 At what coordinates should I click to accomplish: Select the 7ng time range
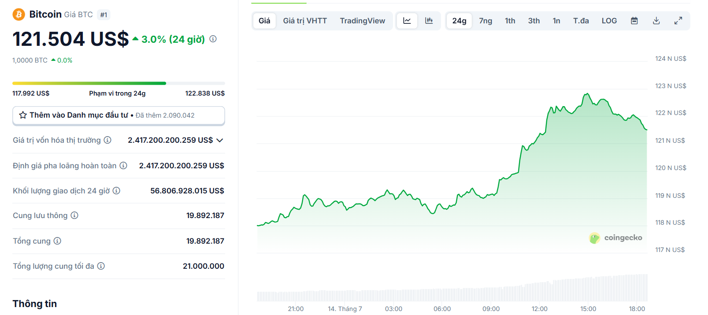coord(486,21)
